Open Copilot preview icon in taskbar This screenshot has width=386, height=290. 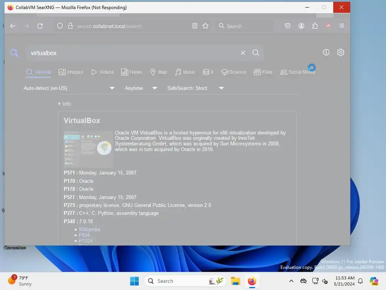374,281
